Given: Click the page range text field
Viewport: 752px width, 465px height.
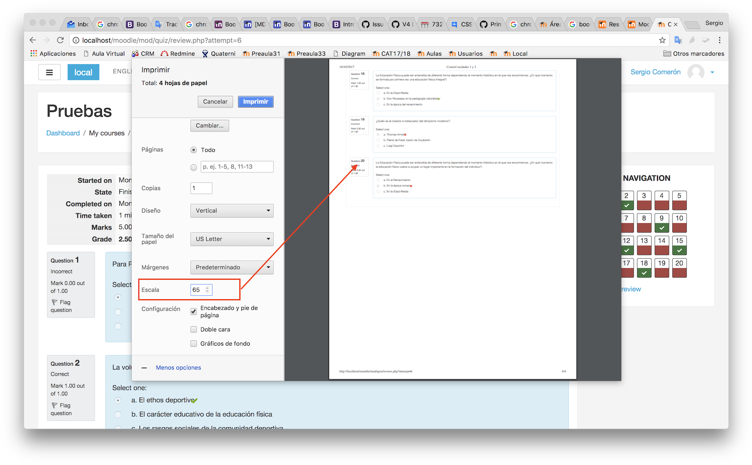Looking at the screenshot, I should (x=237, y=167).
